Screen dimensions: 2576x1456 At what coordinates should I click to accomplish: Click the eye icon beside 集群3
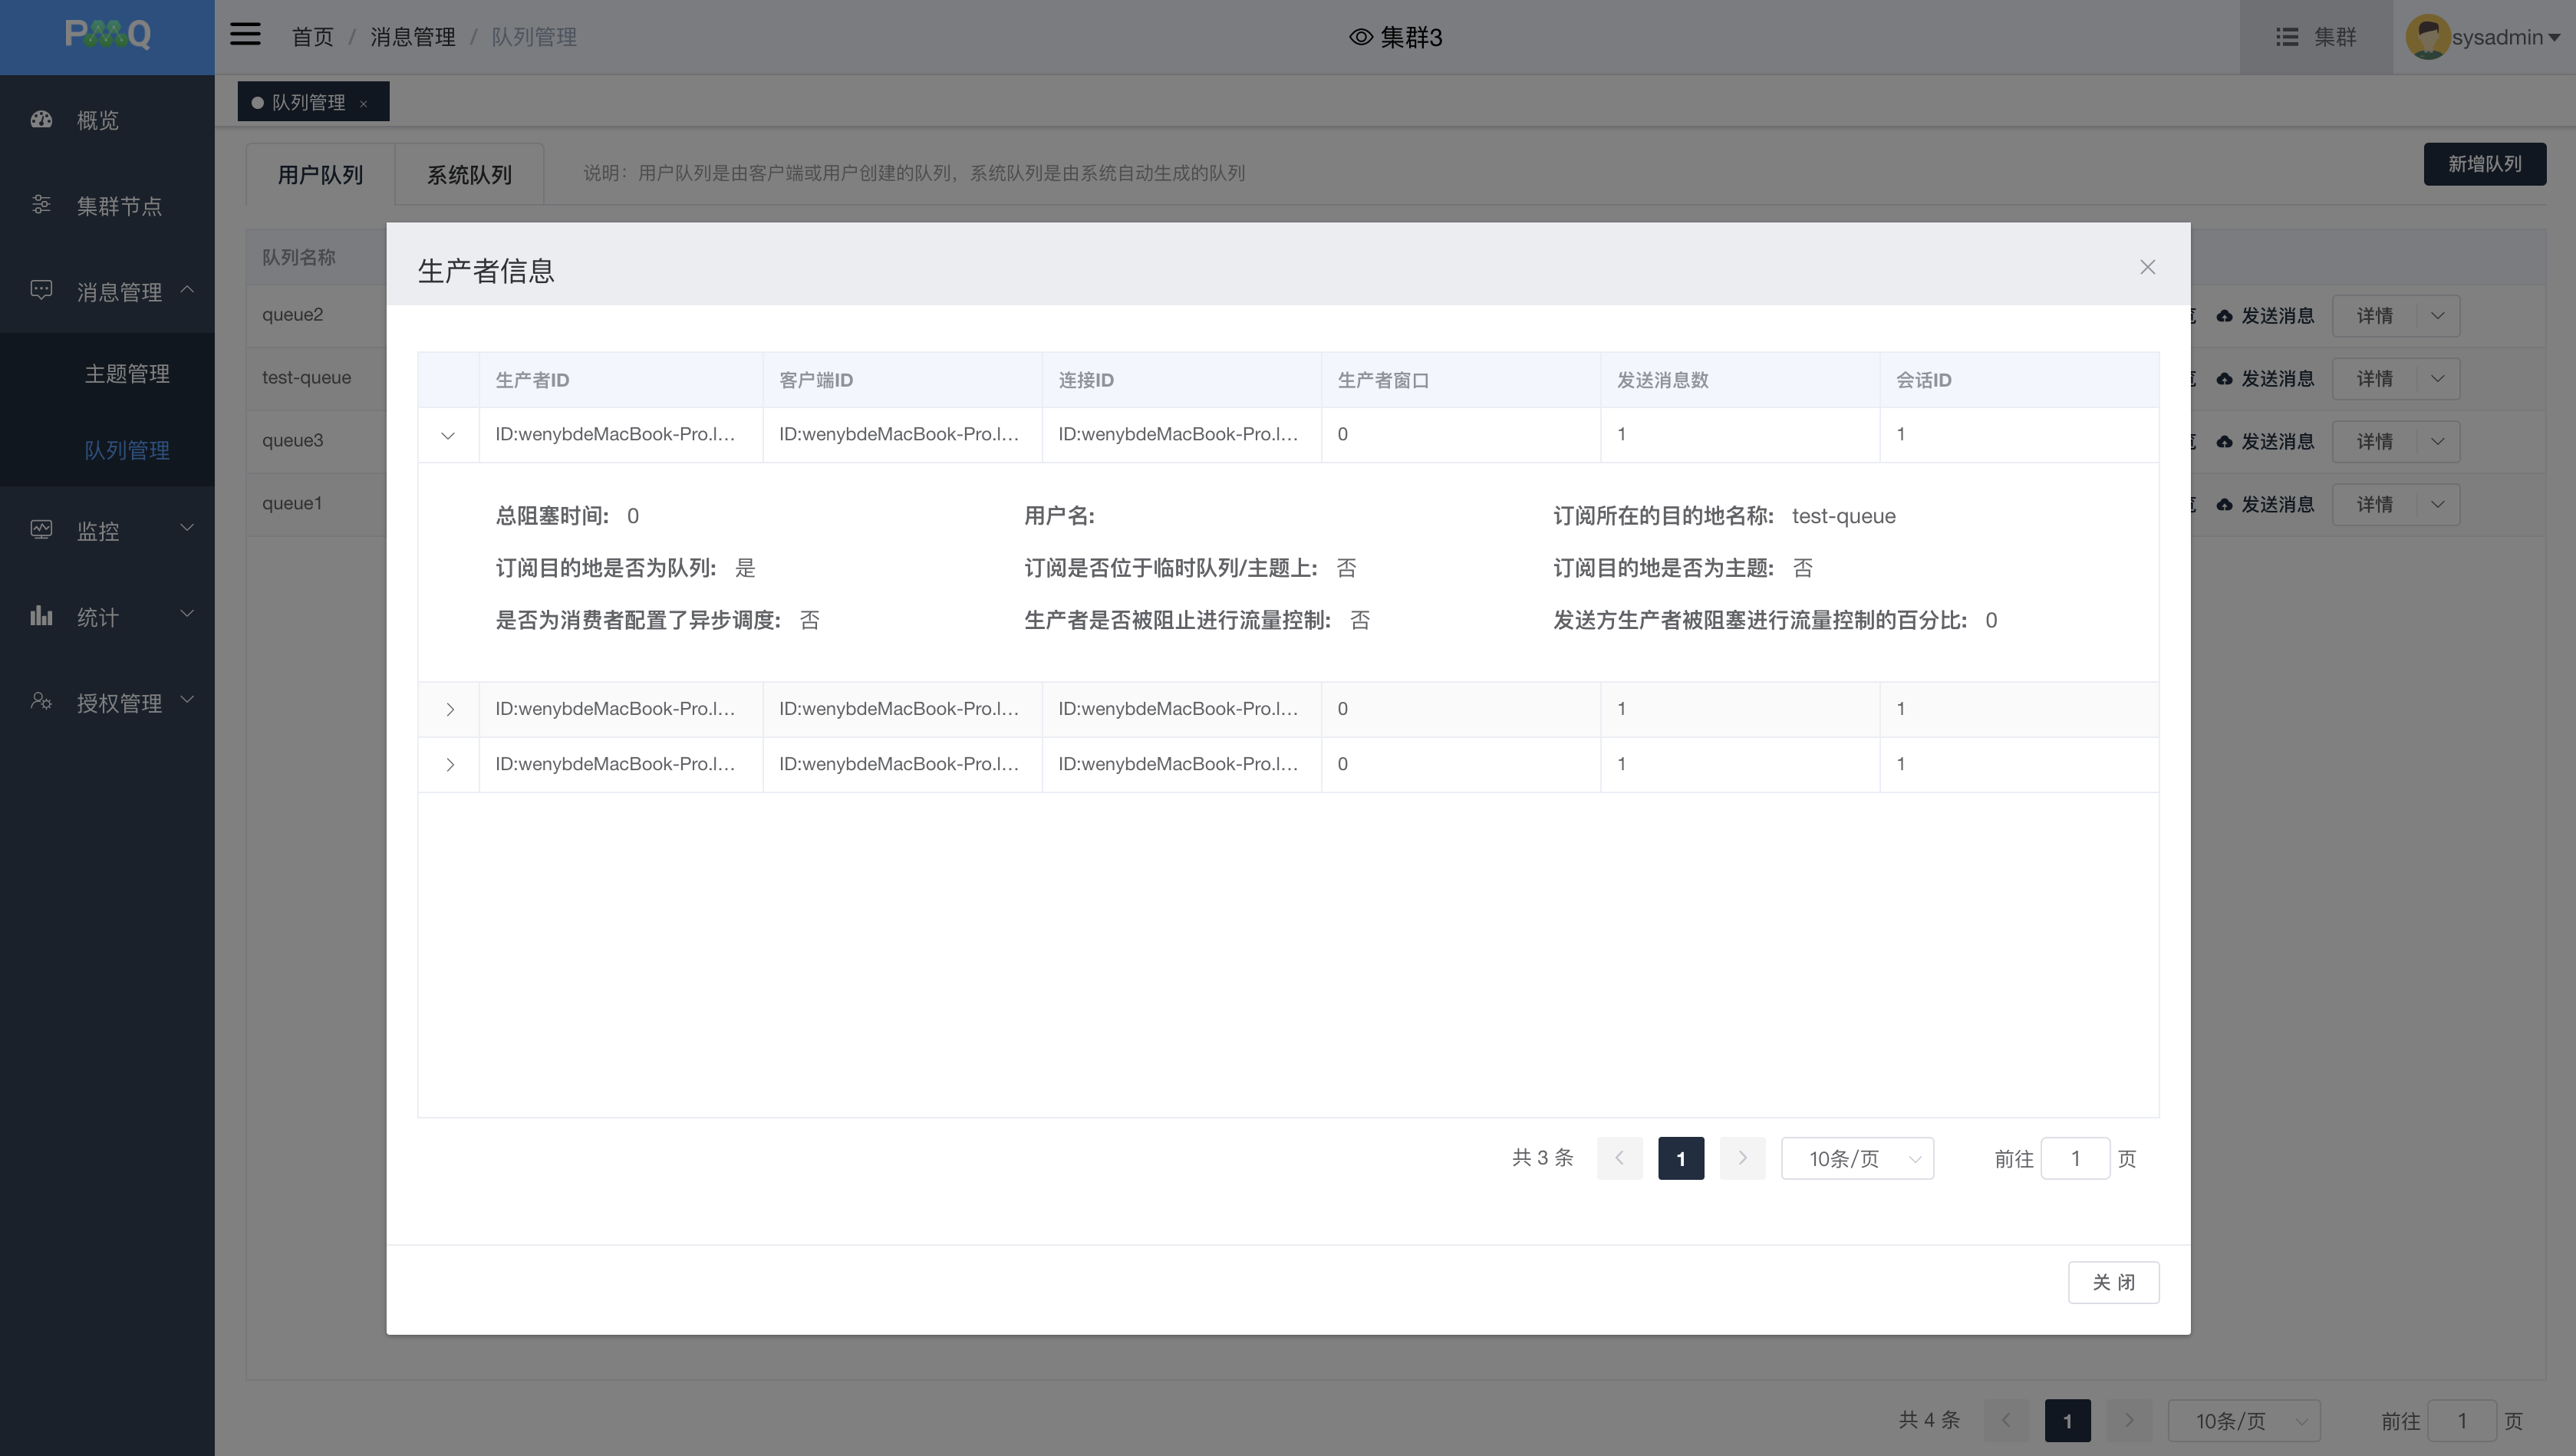[x=1360, y=37]
